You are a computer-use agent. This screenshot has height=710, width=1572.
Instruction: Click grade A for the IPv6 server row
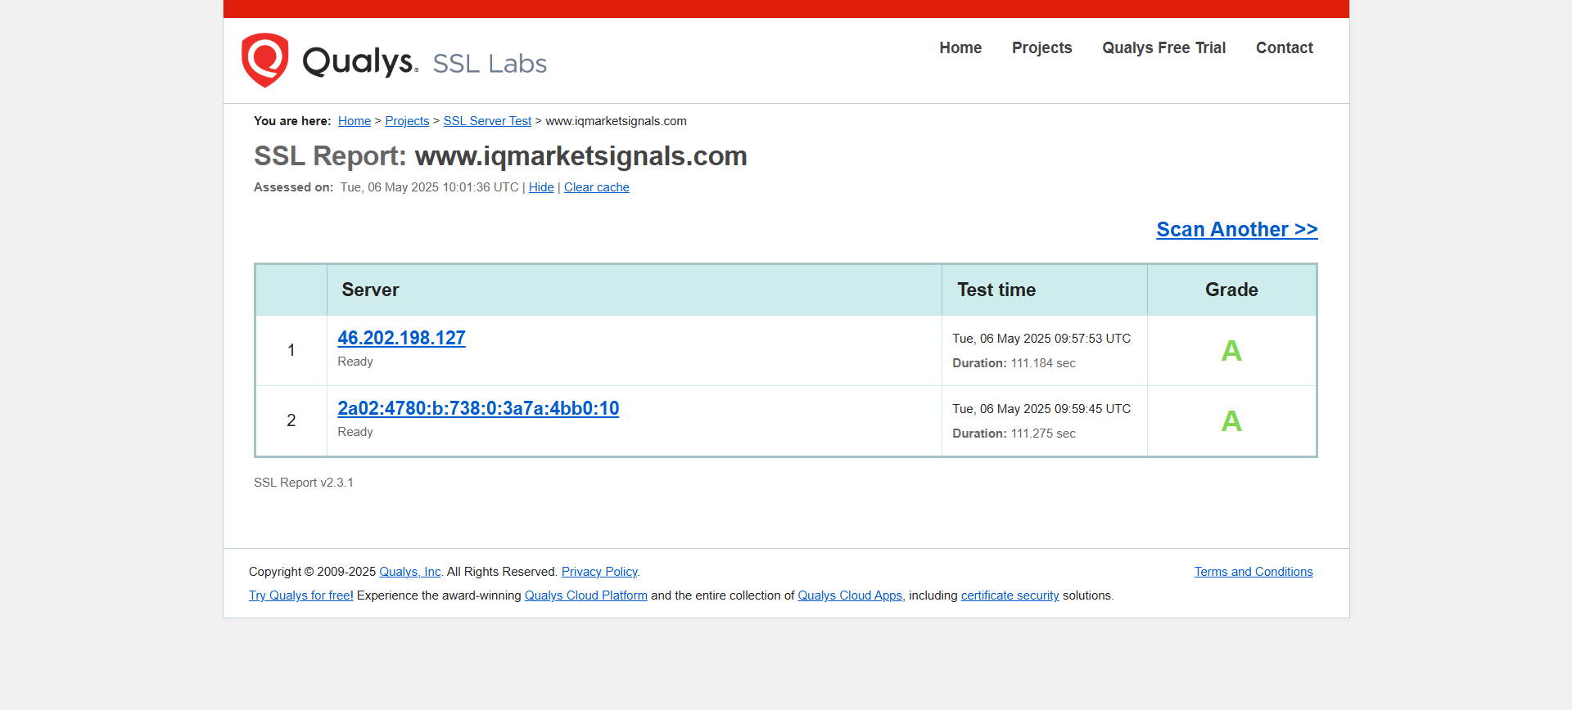pos(1231,421)
